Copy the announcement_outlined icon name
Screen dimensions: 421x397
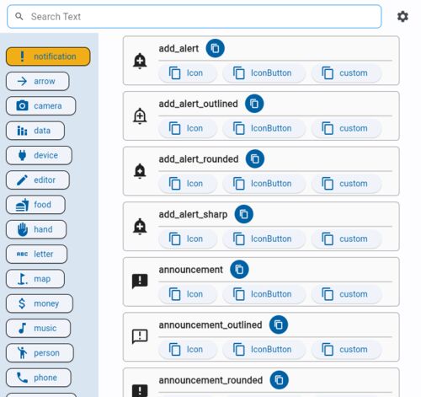click(x=279, y=325)
